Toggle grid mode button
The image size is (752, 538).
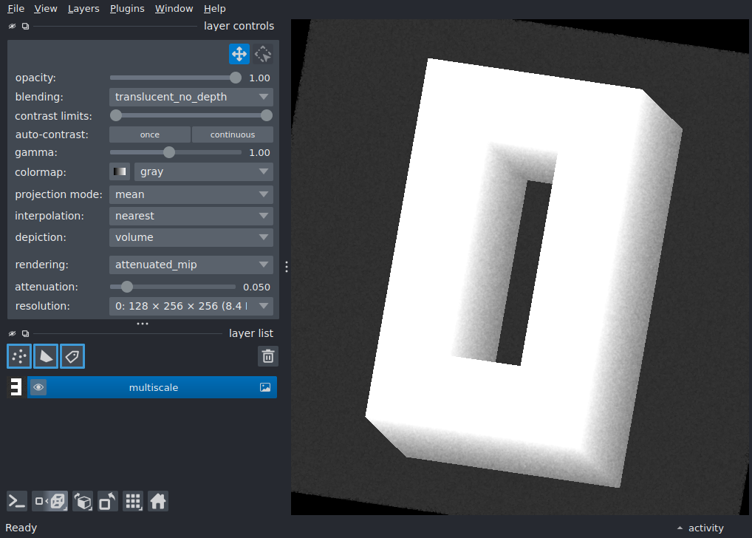click(133, 502)
